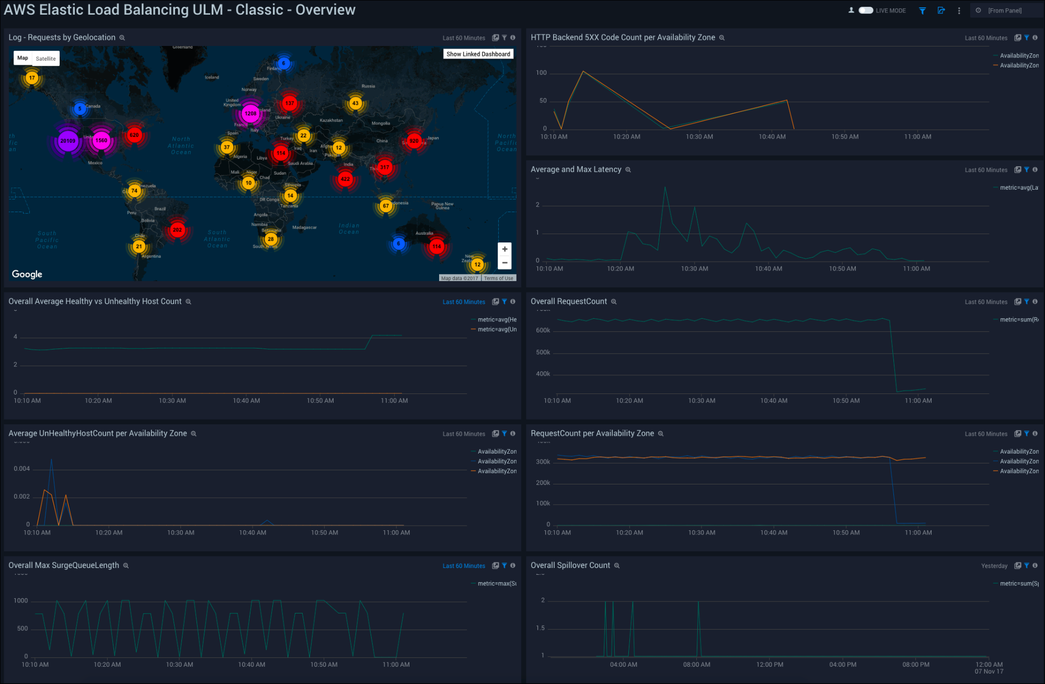Open the [From Panel] time range dropdown

1005,10
